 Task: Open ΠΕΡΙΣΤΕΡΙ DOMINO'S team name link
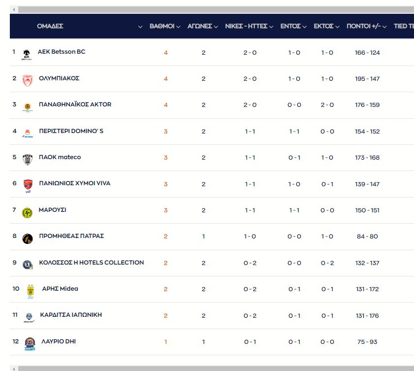pos(71,131)
